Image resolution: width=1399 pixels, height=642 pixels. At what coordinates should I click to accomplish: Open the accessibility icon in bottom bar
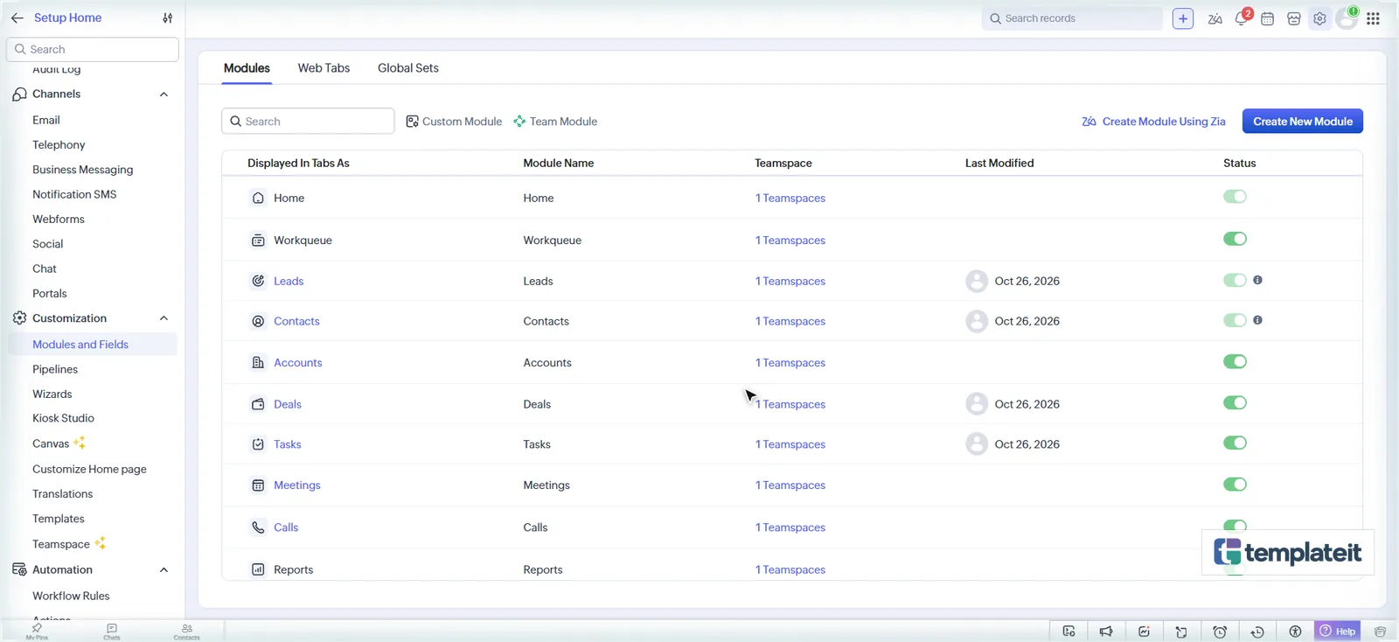point(1295,632)
